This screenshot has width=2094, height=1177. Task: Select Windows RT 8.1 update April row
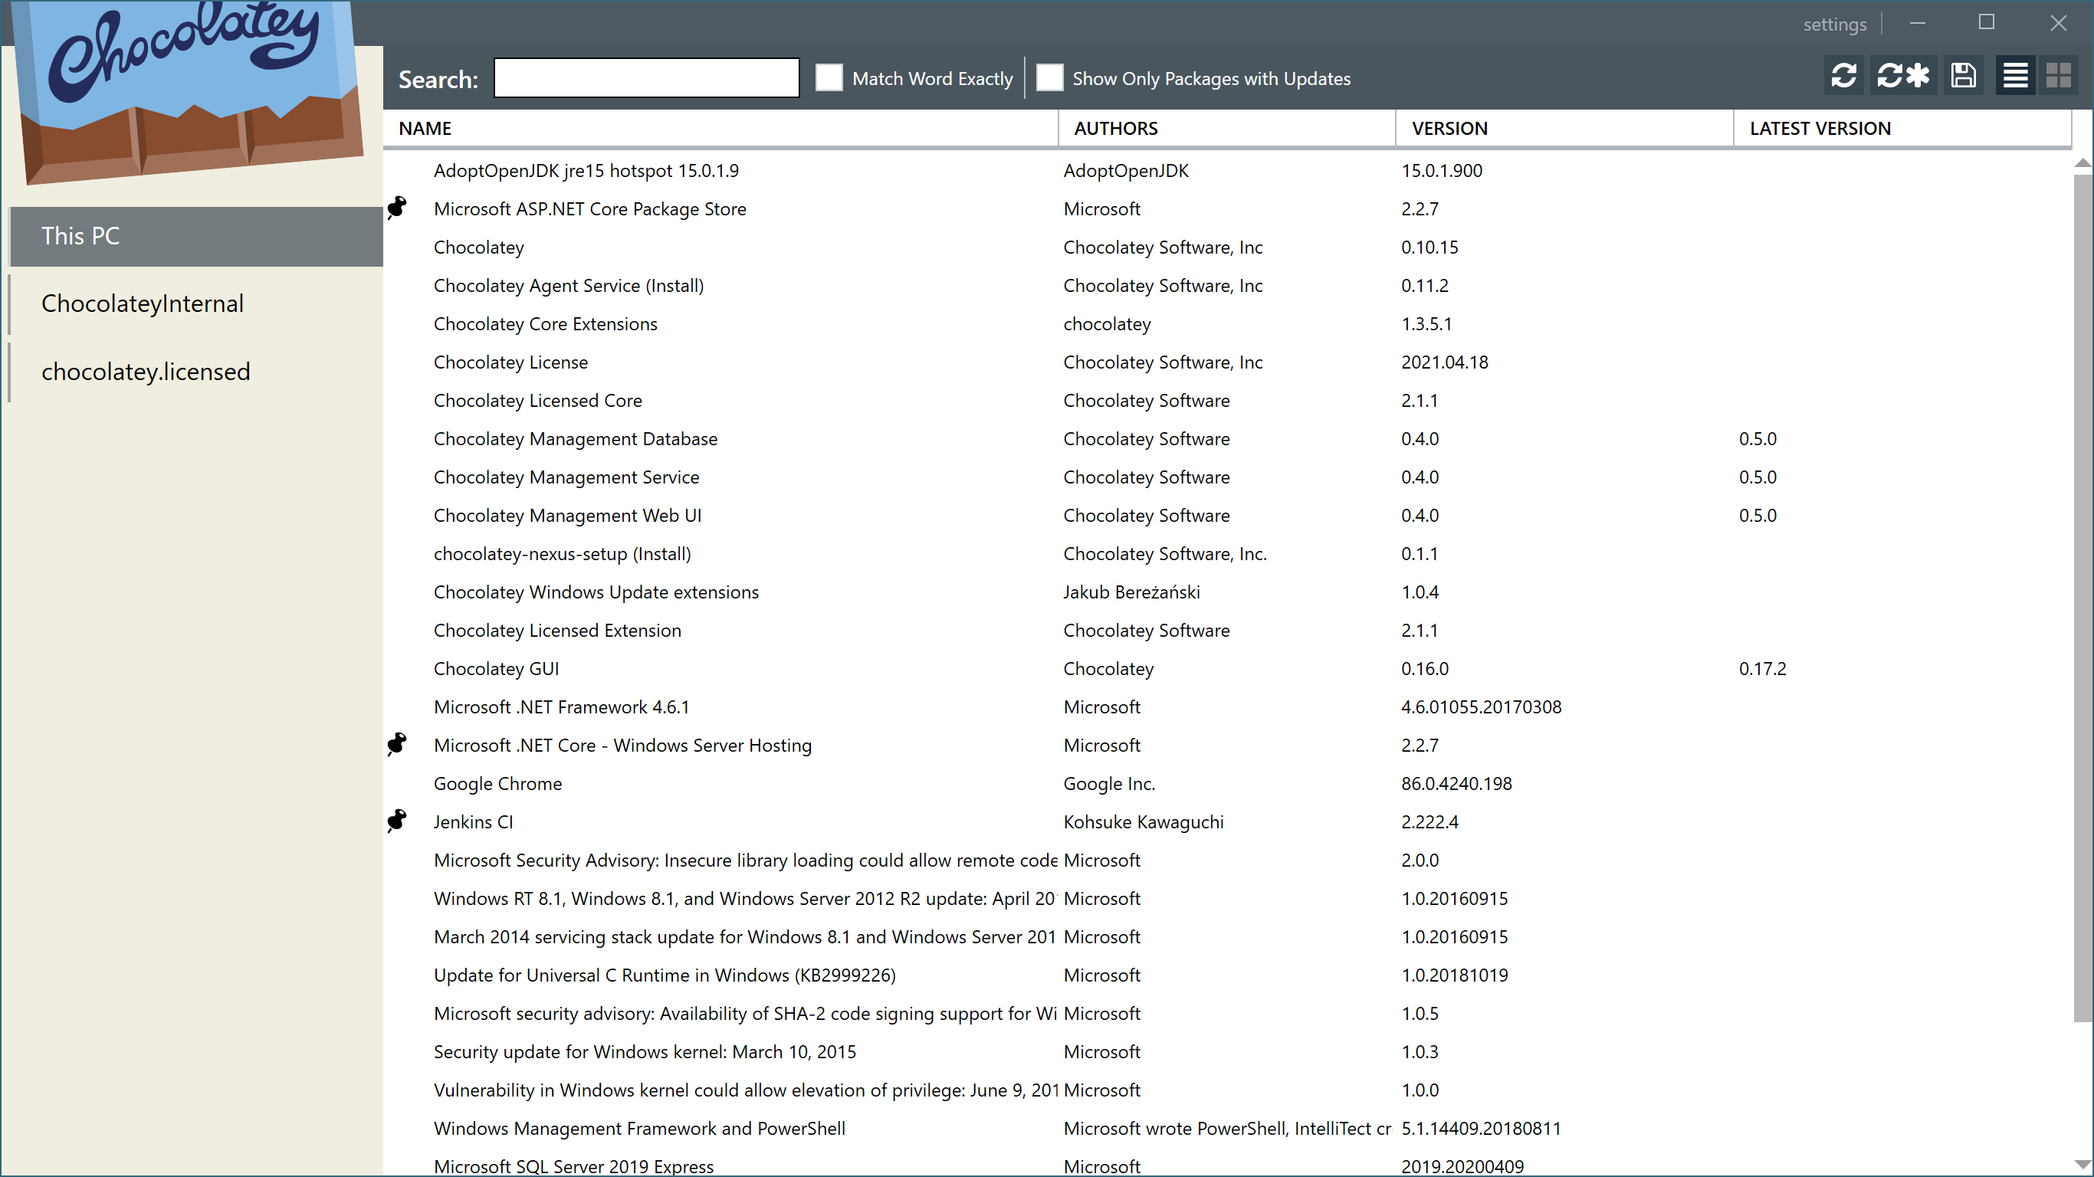[1227, 898]
